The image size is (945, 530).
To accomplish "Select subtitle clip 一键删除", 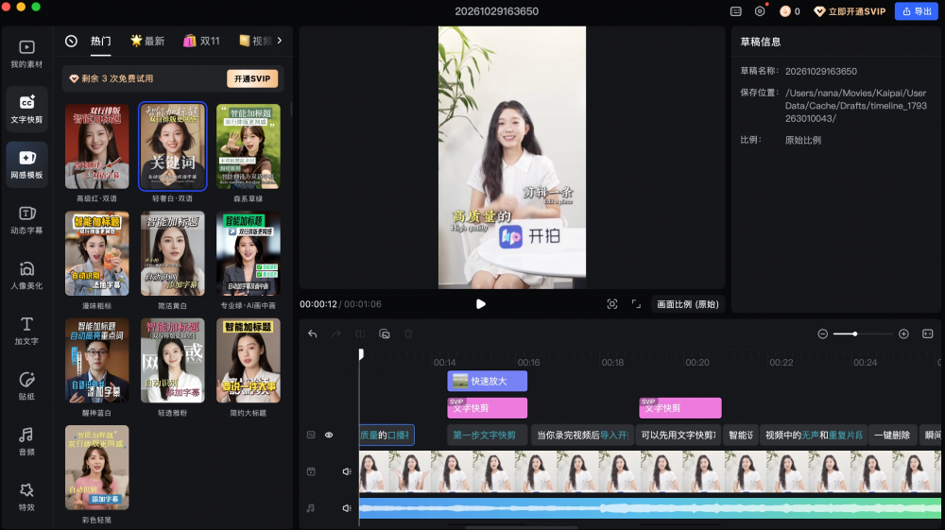I will coord(893,435).
